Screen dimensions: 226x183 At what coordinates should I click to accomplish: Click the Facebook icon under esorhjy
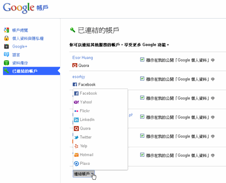pyautogui.click(x=75, y=84)
